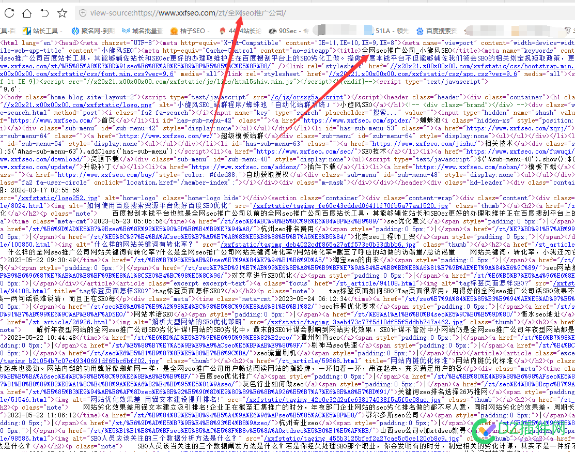Open the tagimg_deb4022cdf865a image link
This screenshot has height=452, width=575.
point(318,245)
